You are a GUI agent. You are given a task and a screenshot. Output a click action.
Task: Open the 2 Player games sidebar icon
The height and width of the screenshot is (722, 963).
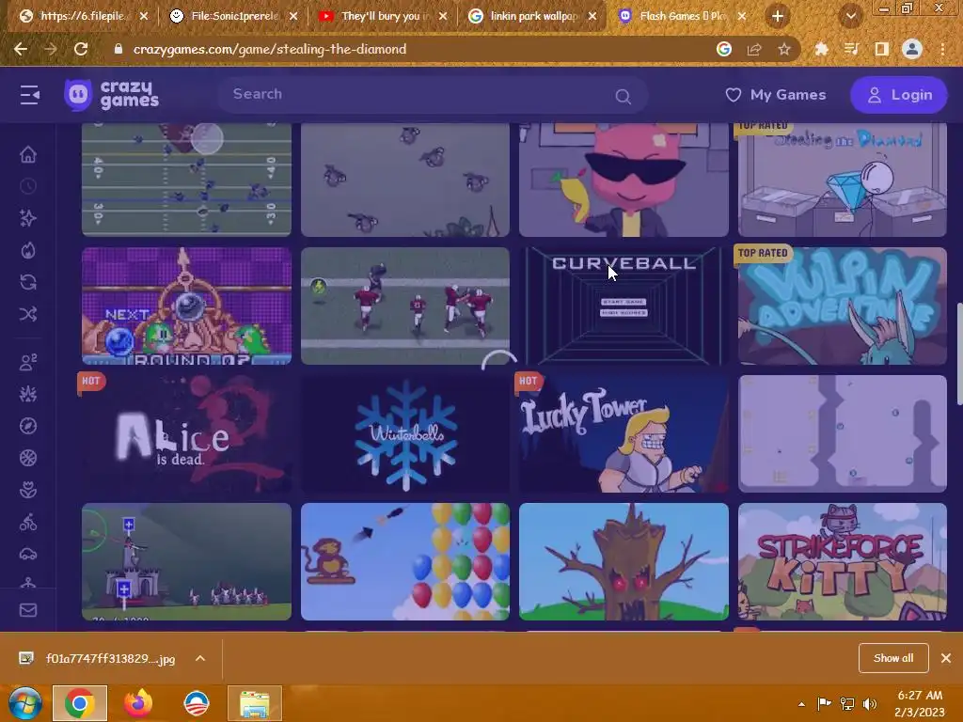pyautogui.click(x=28, y=362)
